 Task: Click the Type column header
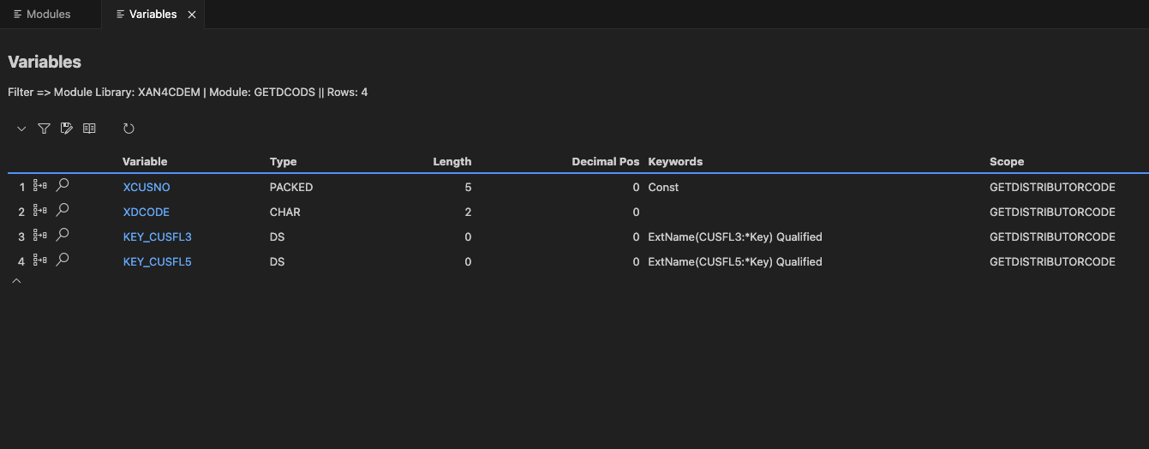[x=283, y=161]
